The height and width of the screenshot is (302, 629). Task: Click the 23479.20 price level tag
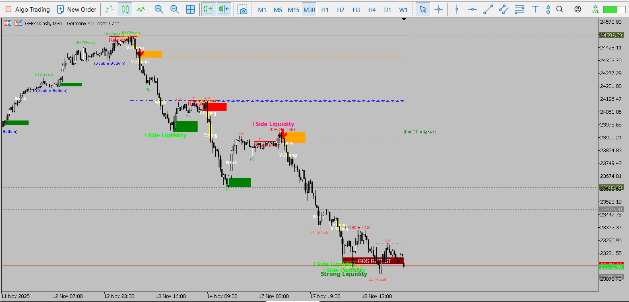coord(611,209)
